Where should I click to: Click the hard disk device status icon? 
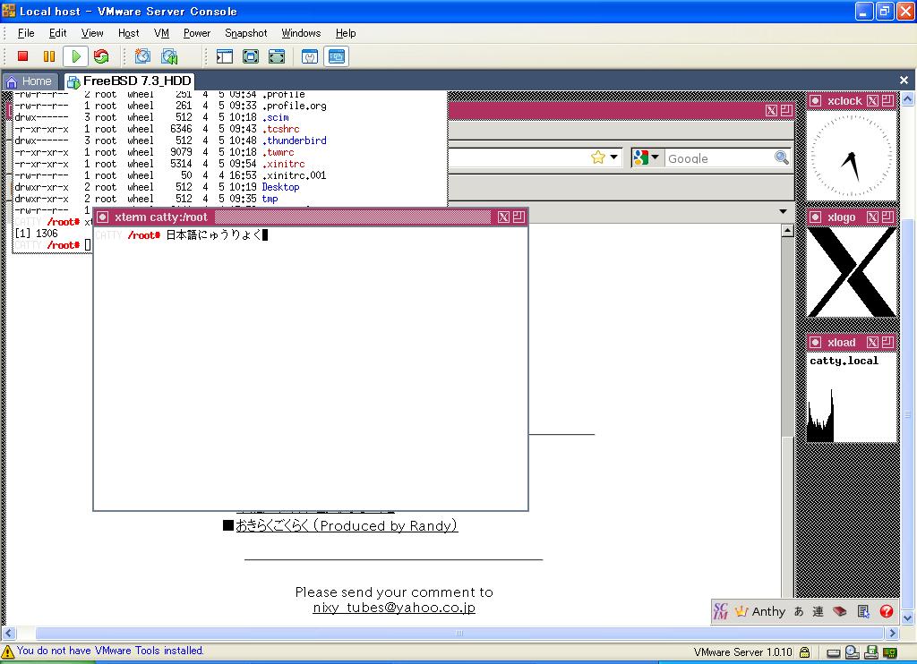[834, 653]
